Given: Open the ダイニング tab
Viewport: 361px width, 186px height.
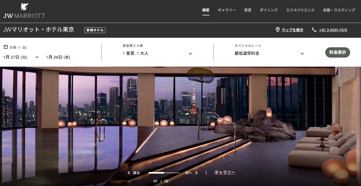Looking at the screenshot, I should click(269, 10).
